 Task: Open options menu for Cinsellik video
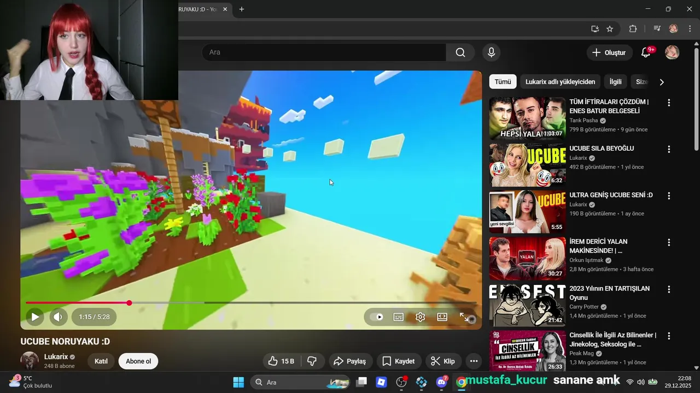[668, 336]
